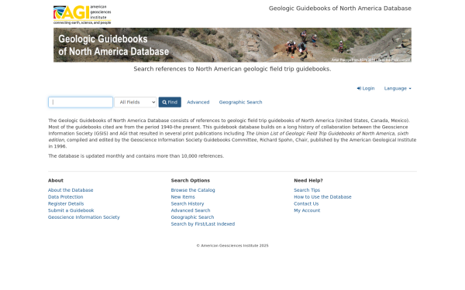Image resolution: width=465 pixels, height=290 pixels.
Task: Browse the Catalog
Action: pyautogui.click(x=193, y=190)
